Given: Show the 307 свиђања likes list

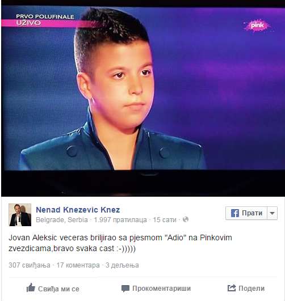Looking at the screenshot, I should point(30,265).
